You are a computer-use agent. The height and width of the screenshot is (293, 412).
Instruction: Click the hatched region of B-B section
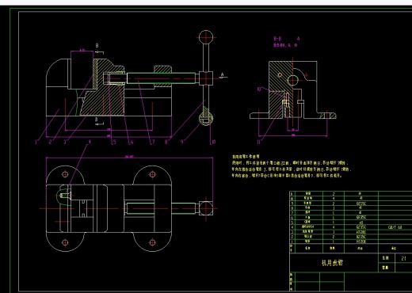pyautogui.click(x=280, y=87)
